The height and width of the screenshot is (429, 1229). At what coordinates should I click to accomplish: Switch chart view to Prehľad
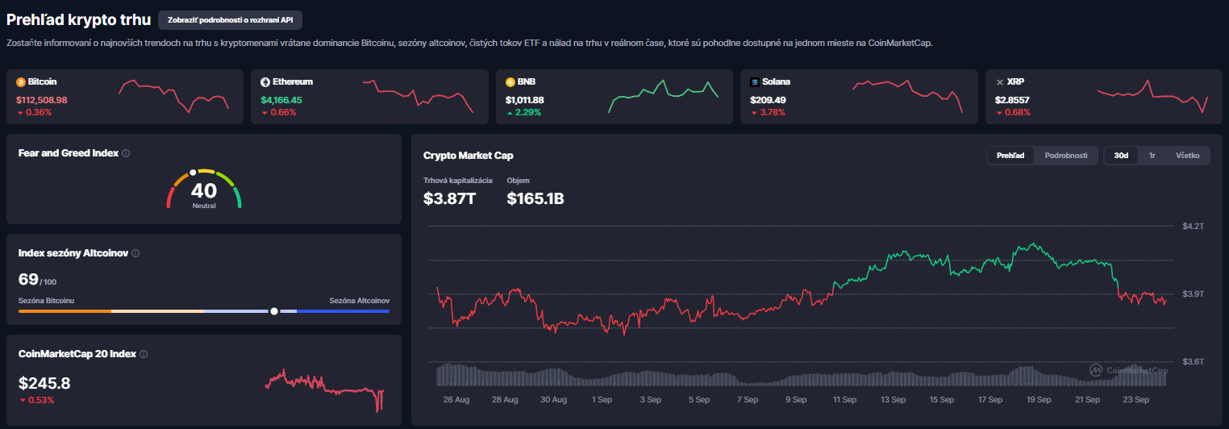click(1010, 156)
